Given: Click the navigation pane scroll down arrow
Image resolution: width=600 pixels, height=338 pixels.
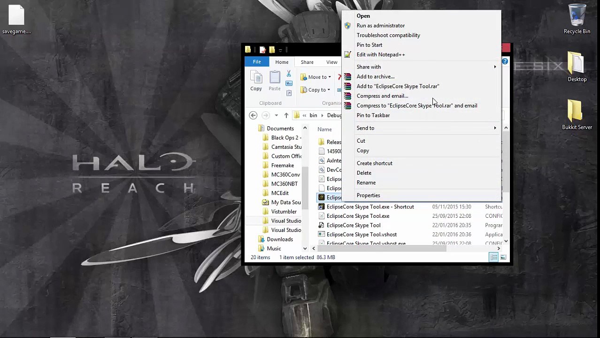Looking at the screenshot, I should coord(305,249).
